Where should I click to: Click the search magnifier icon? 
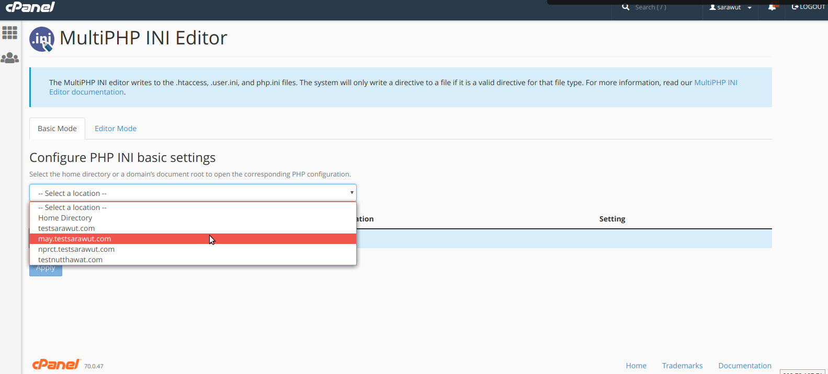click(x=626, y=7)
